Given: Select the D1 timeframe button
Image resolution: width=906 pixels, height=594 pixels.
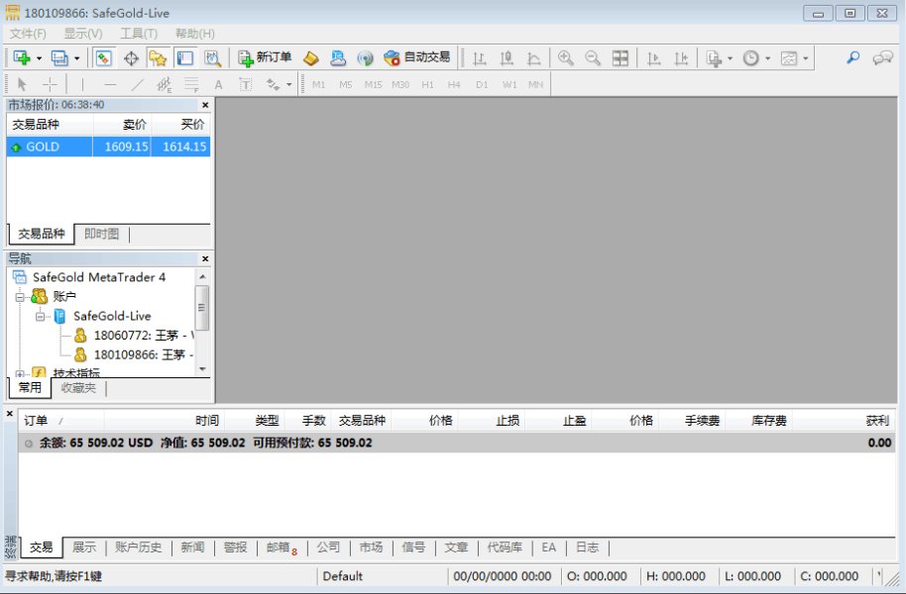Looking at the screenshot, I should click(482, 85).
